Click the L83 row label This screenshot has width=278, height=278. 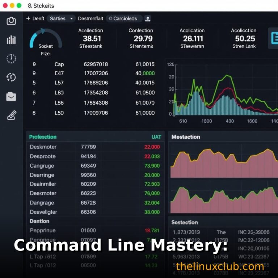tap(59, 93)
